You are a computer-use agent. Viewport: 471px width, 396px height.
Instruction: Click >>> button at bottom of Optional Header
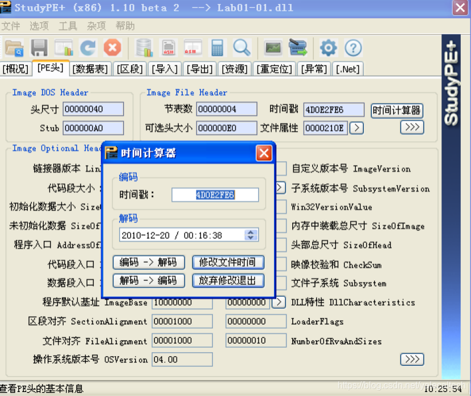coord(412,359)
